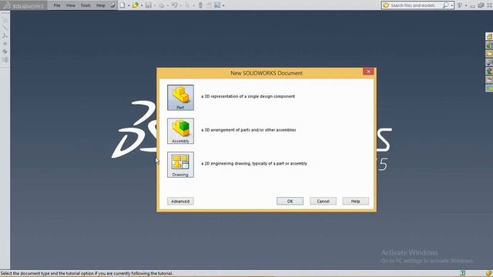Click the Print toolbar icon
This screenshot has width=493, height=277.
click(x=161, y=5)
